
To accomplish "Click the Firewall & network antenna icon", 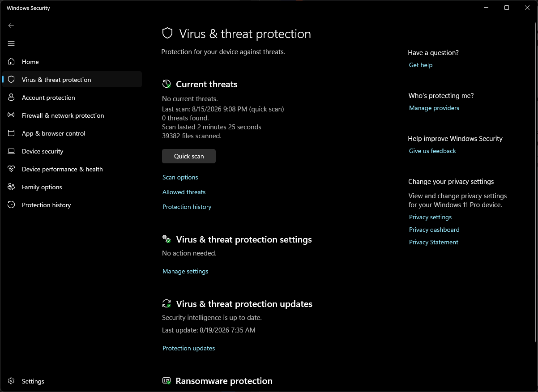I will pos(12,115).
